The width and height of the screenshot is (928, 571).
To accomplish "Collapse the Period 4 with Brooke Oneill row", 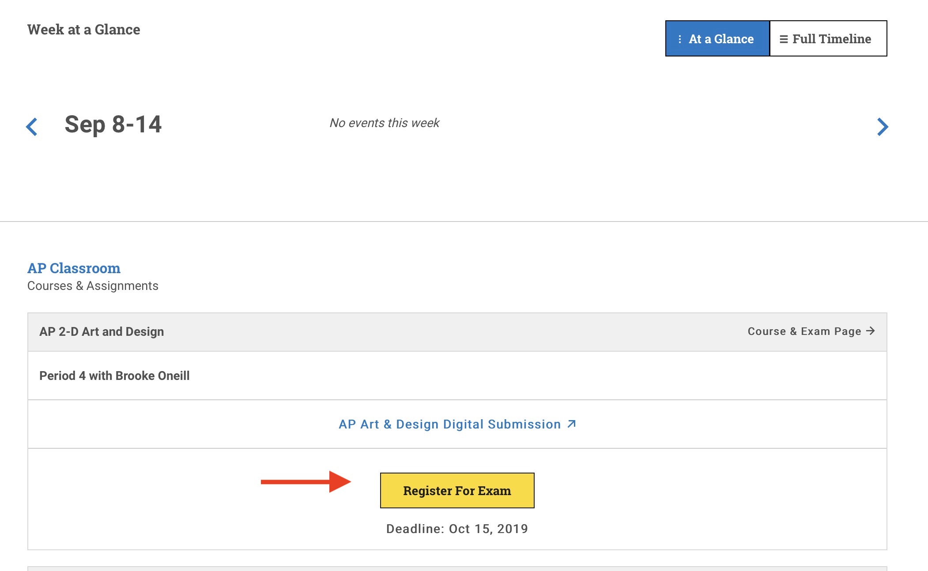I will coord(114,376).
